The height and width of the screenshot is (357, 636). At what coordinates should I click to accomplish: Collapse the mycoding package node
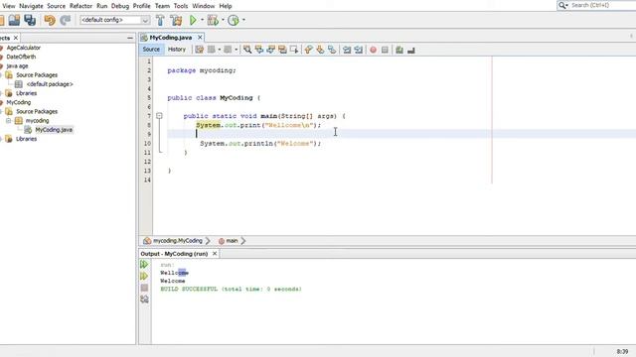(9, 121)
